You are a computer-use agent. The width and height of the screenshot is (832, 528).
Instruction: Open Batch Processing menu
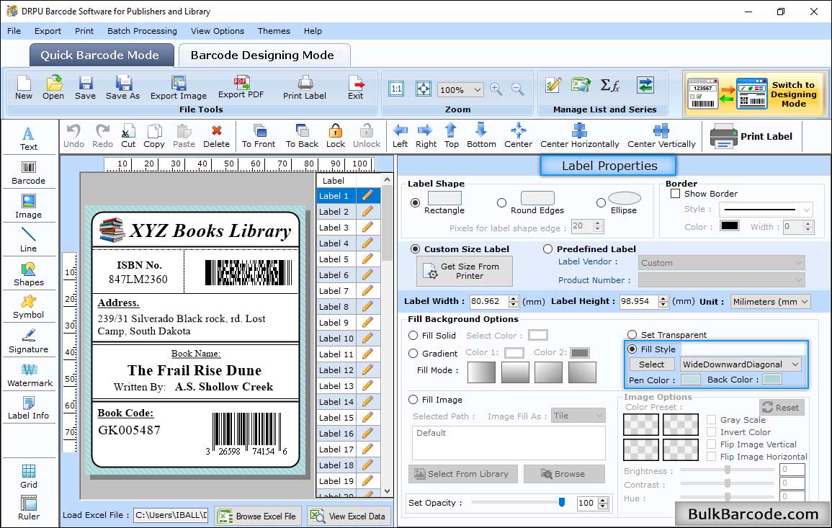(x=142, y=31)
